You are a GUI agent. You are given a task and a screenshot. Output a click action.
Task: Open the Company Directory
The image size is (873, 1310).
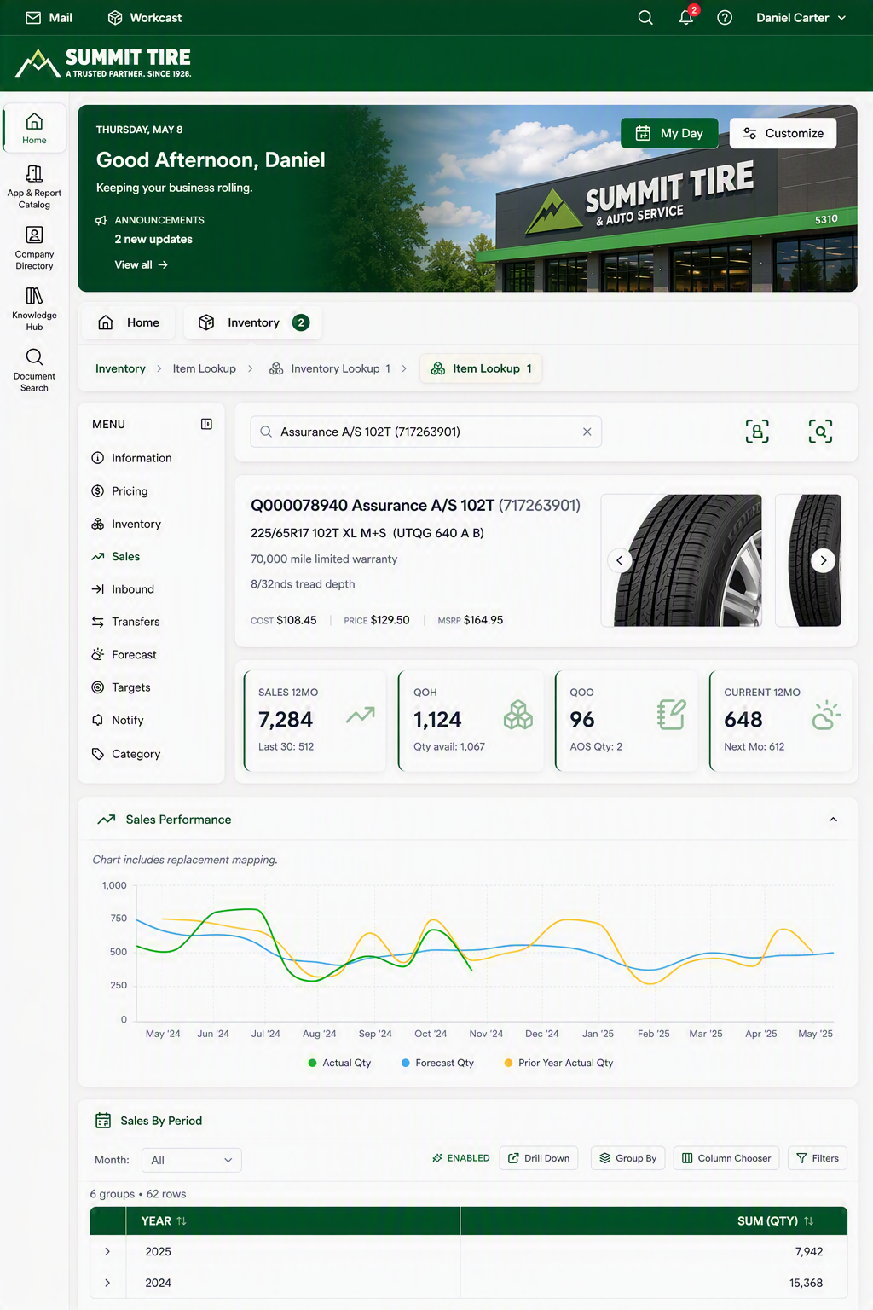34,248
